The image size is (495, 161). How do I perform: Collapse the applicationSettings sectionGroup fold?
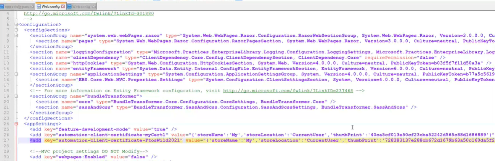(16, 74)
